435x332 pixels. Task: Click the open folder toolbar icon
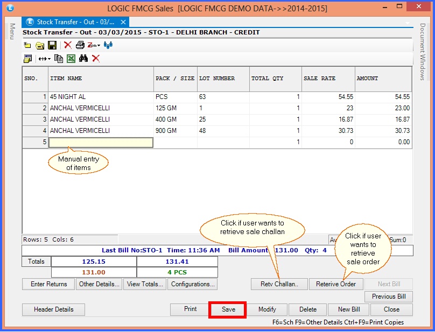point(40,45)
